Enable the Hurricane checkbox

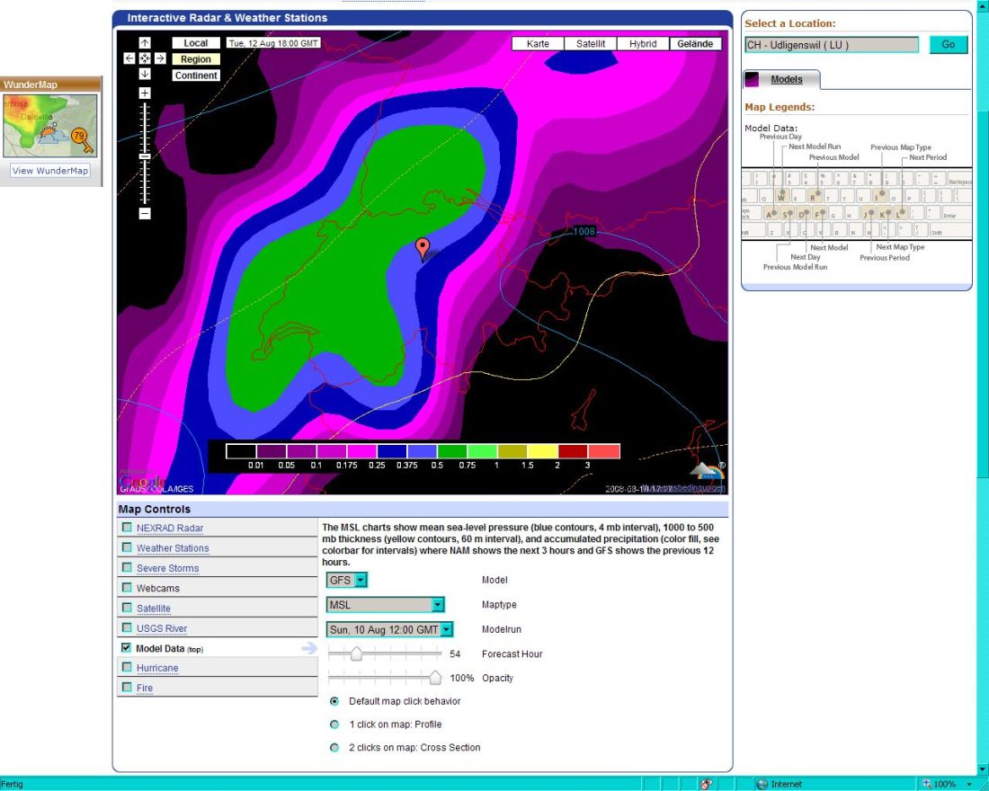pyautogui.click(x=127, y=667)
